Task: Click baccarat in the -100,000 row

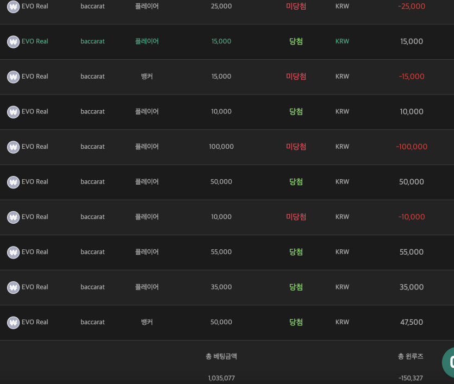Action: (x=92, y=147)
